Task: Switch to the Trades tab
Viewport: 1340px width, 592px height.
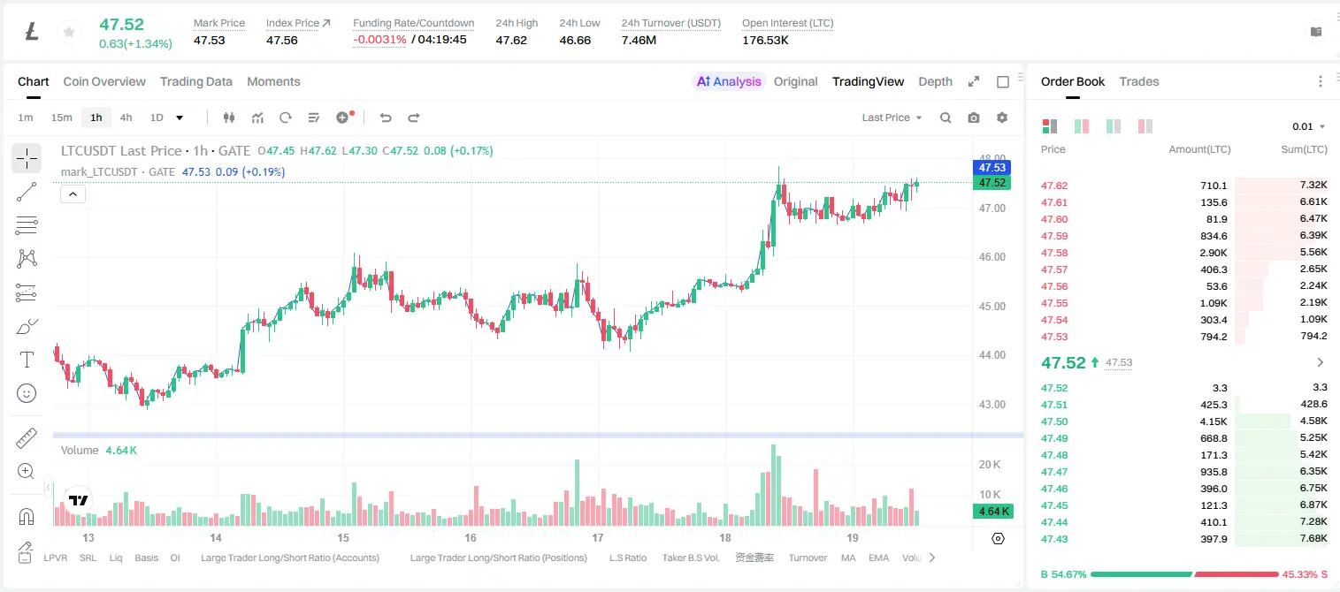Action: (x=1138, y=81)
